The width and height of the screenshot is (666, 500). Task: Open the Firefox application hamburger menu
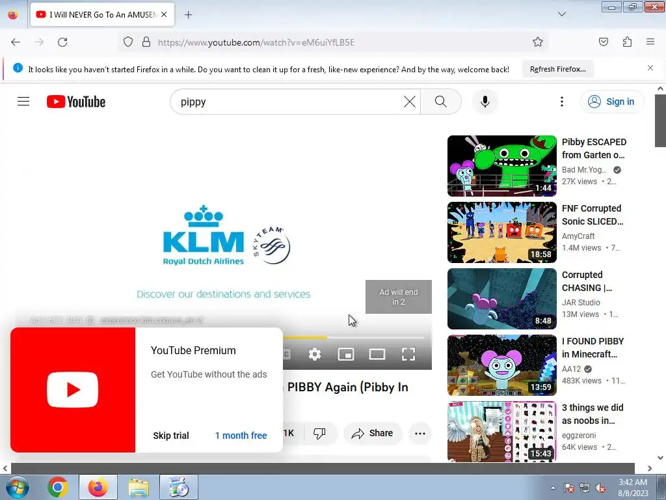tap(650, 42)
